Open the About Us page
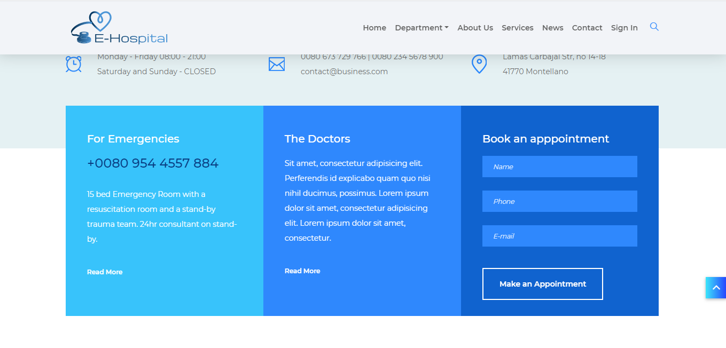The height and width of the screenshot is (348, 726). [475, 28]
